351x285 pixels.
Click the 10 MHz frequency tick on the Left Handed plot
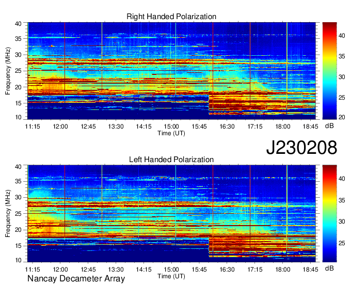pyautogui.click(x=18, y=260)
